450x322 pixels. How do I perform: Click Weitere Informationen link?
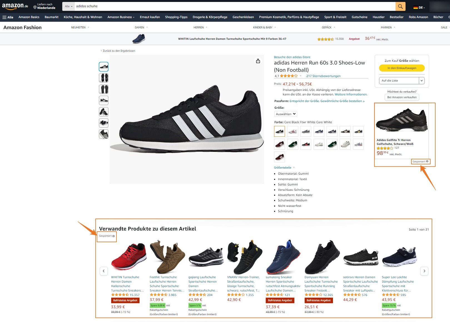351,95
